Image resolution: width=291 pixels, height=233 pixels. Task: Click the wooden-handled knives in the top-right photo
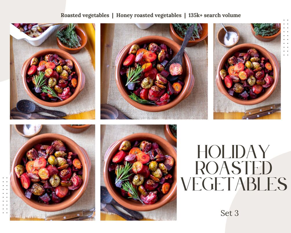(x=261, y=112)
